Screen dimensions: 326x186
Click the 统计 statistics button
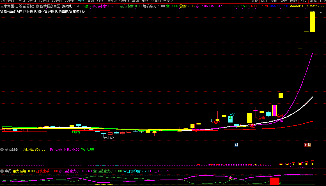(284, 1)
